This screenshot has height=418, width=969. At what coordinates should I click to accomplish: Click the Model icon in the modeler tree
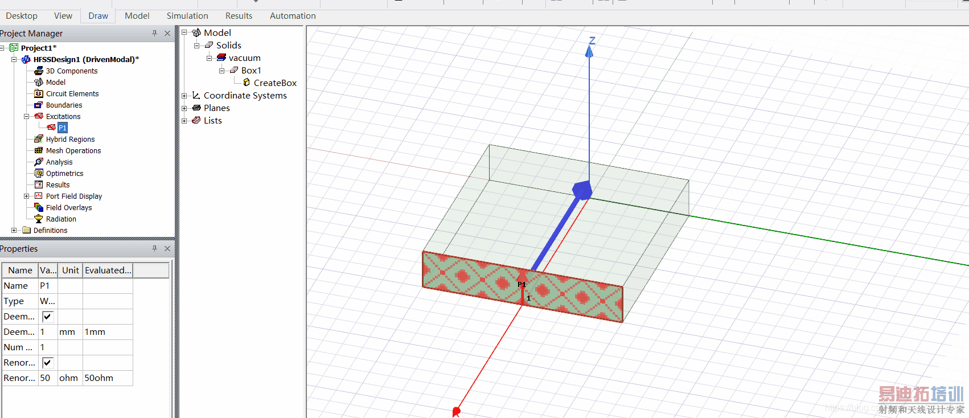point(196,32)
